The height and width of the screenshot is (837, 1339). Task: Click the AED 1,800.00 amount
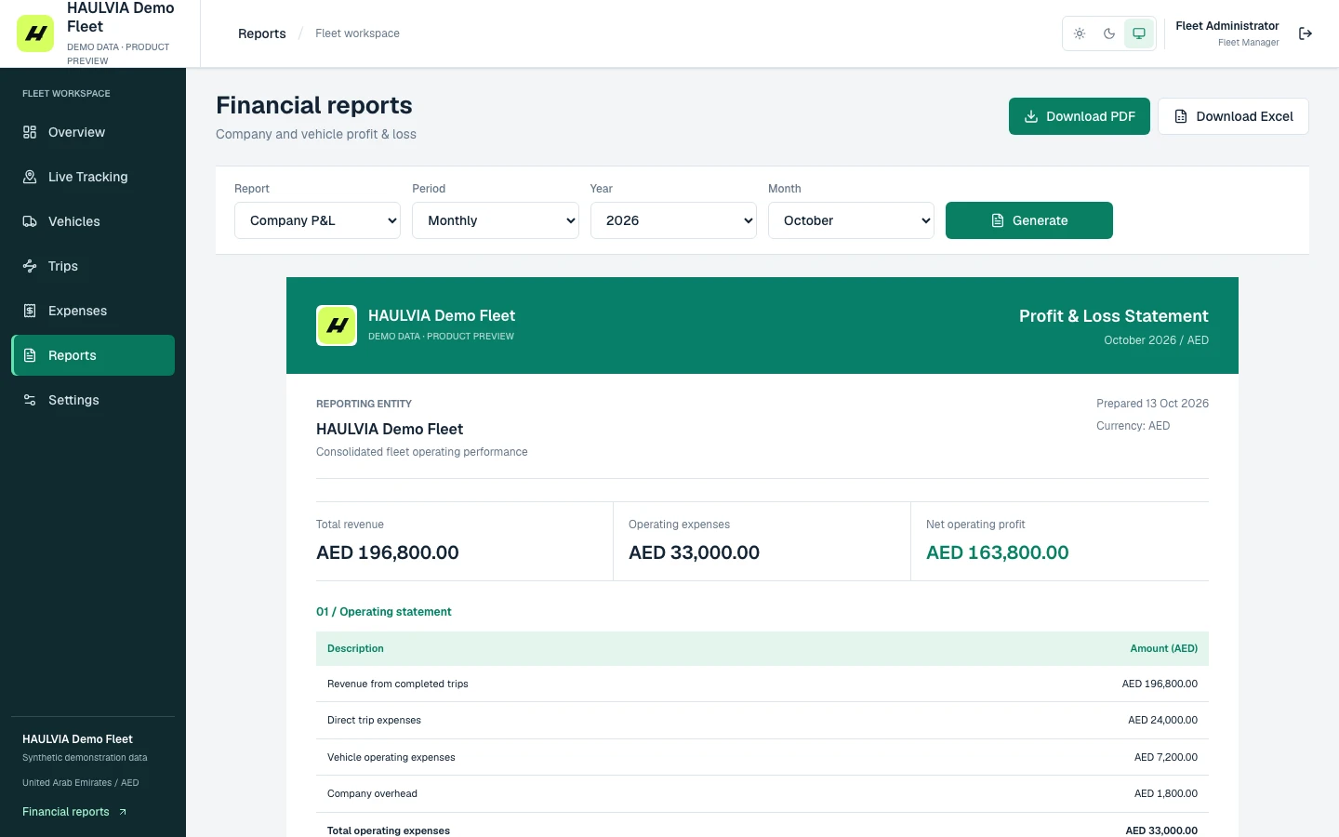[x=1166, y=793]
